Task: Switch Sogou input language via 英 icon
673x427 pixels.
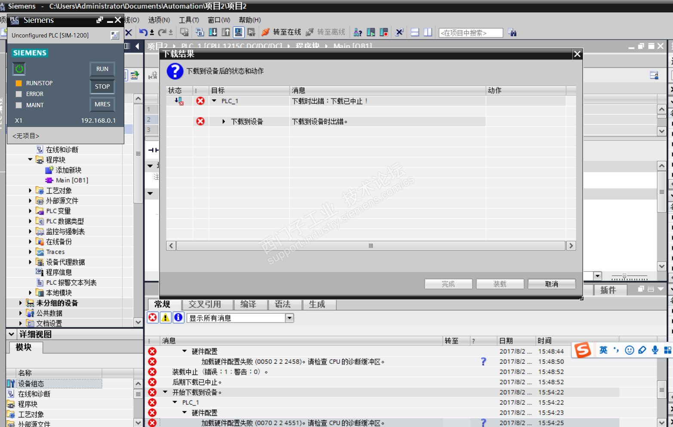Action: pos(604,350)
